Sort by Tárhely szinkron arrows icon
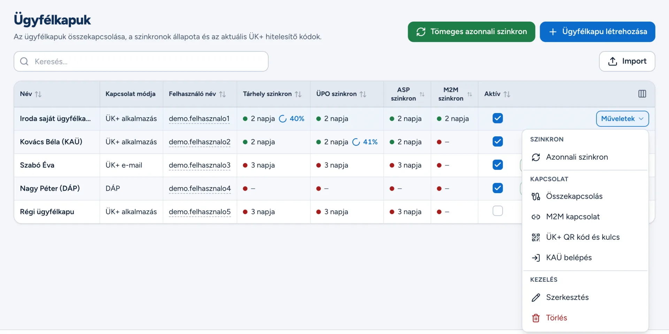Viewport: 669px width, 334px height. coord(298,94)
